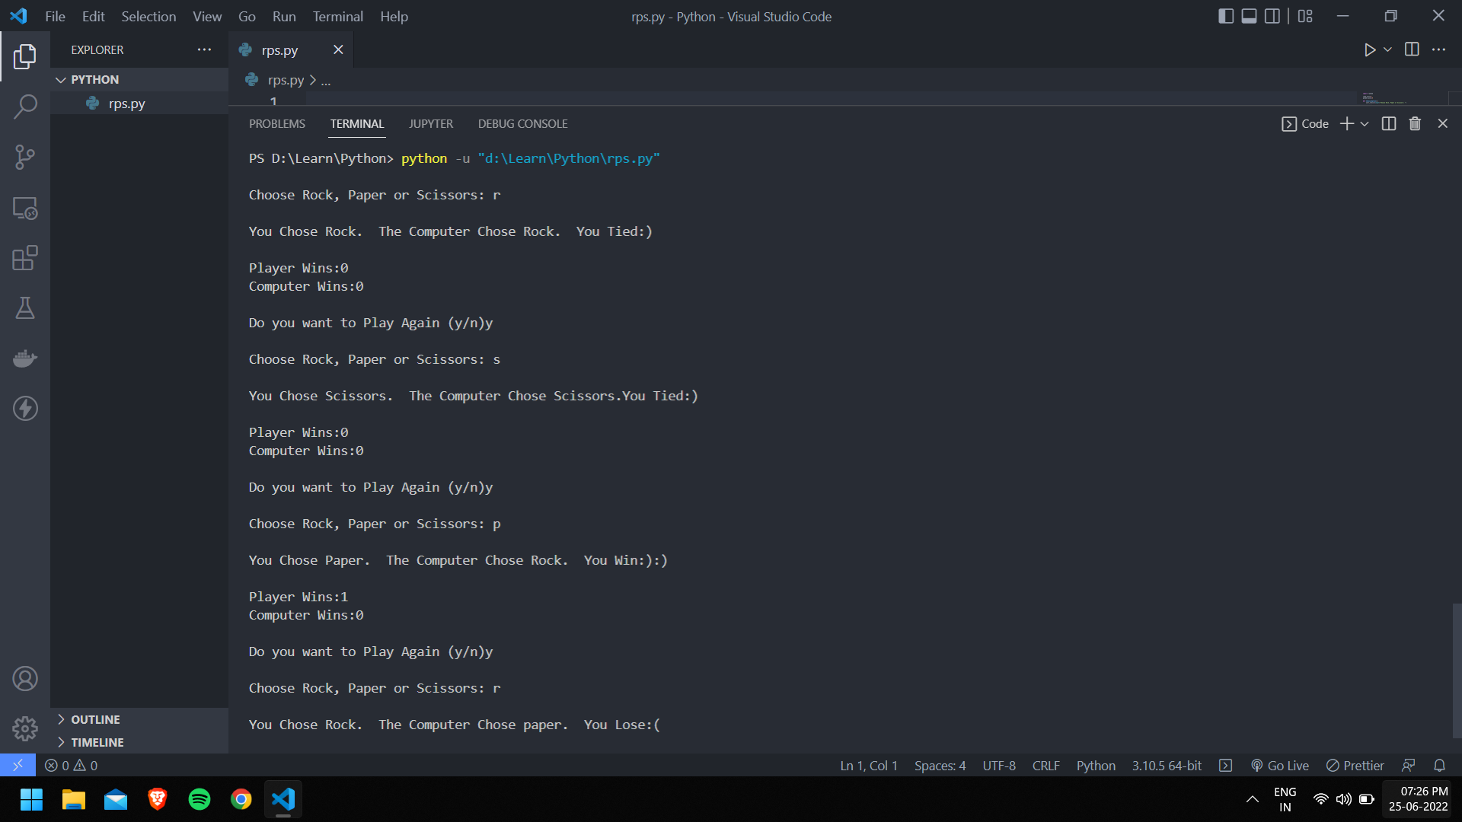Open the Search view in the activity bar
1462x822 pixels.
click(25, 106)
